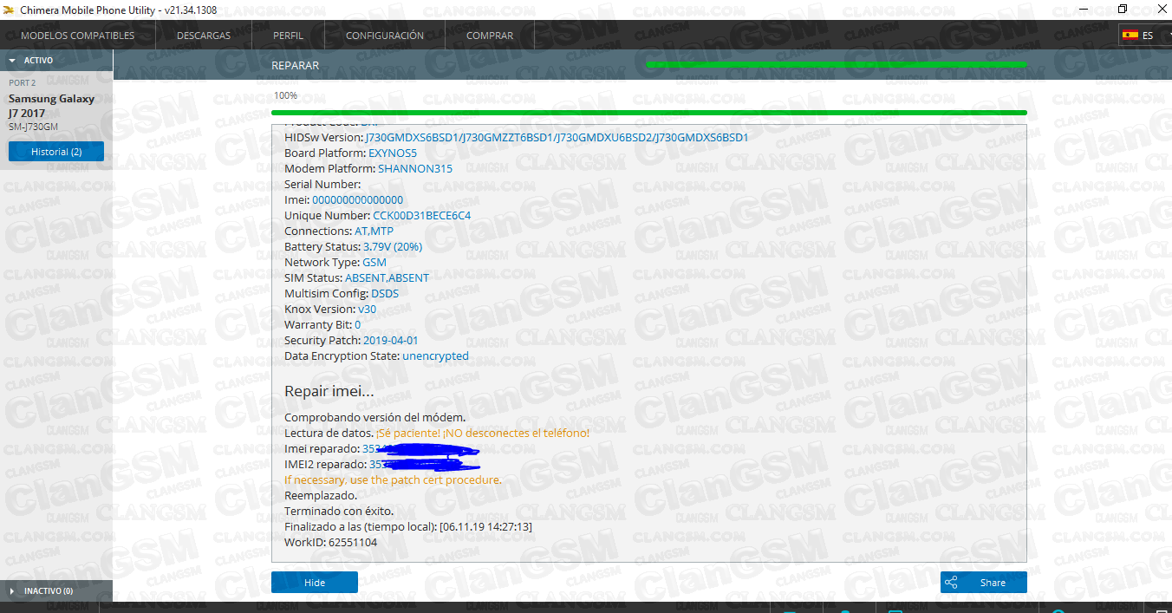Click the Chimera app logo icon
This screenshot has width=1172, height=613.
pos(9,10)
